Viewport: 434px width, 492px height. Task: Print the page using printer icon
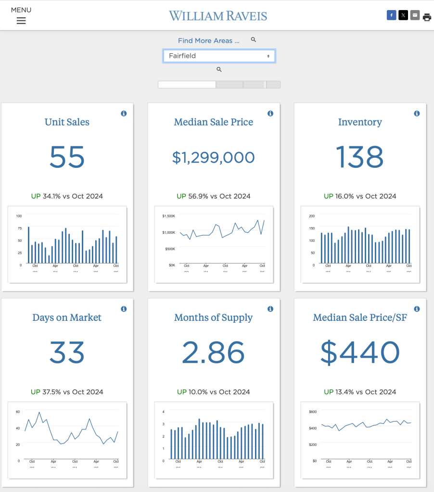click(x=427, y=17)
